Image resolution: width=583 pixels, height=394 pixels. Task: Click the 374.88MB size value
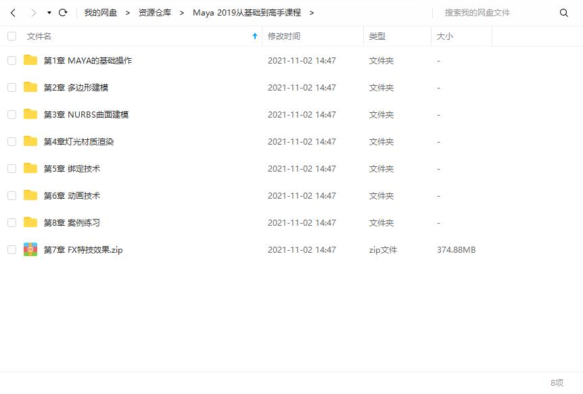click(x=457, y=250)
